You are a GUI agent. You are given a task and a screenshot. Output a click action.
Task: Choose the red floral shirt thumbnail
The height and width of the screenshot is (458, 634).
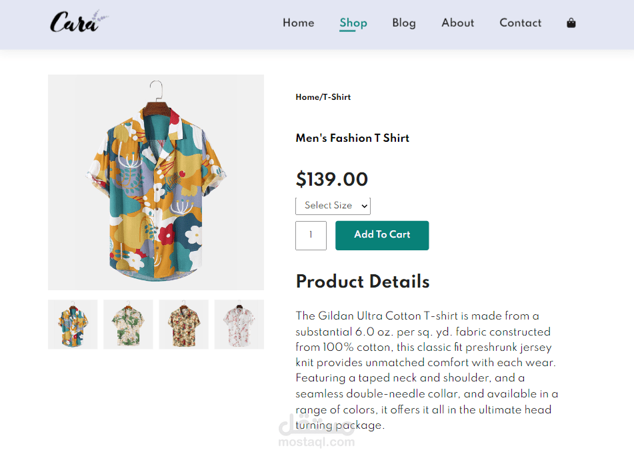183,324
